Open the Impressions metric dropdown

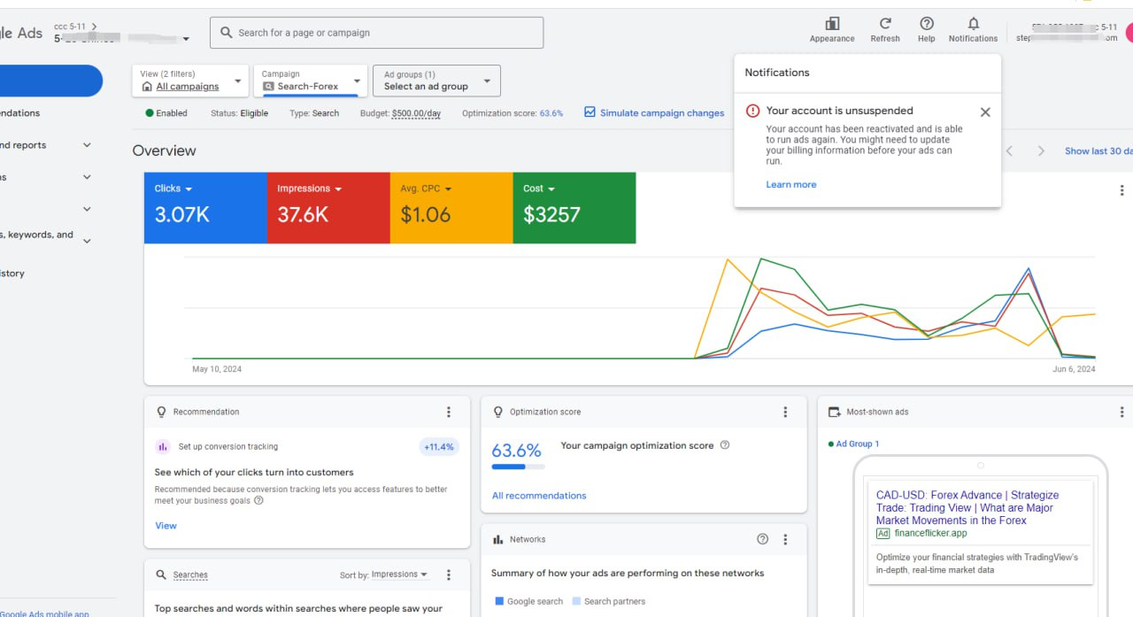click(x=310, y=189)
